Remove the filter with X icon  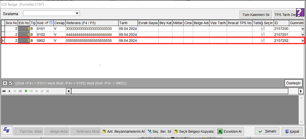click(5, 83)
